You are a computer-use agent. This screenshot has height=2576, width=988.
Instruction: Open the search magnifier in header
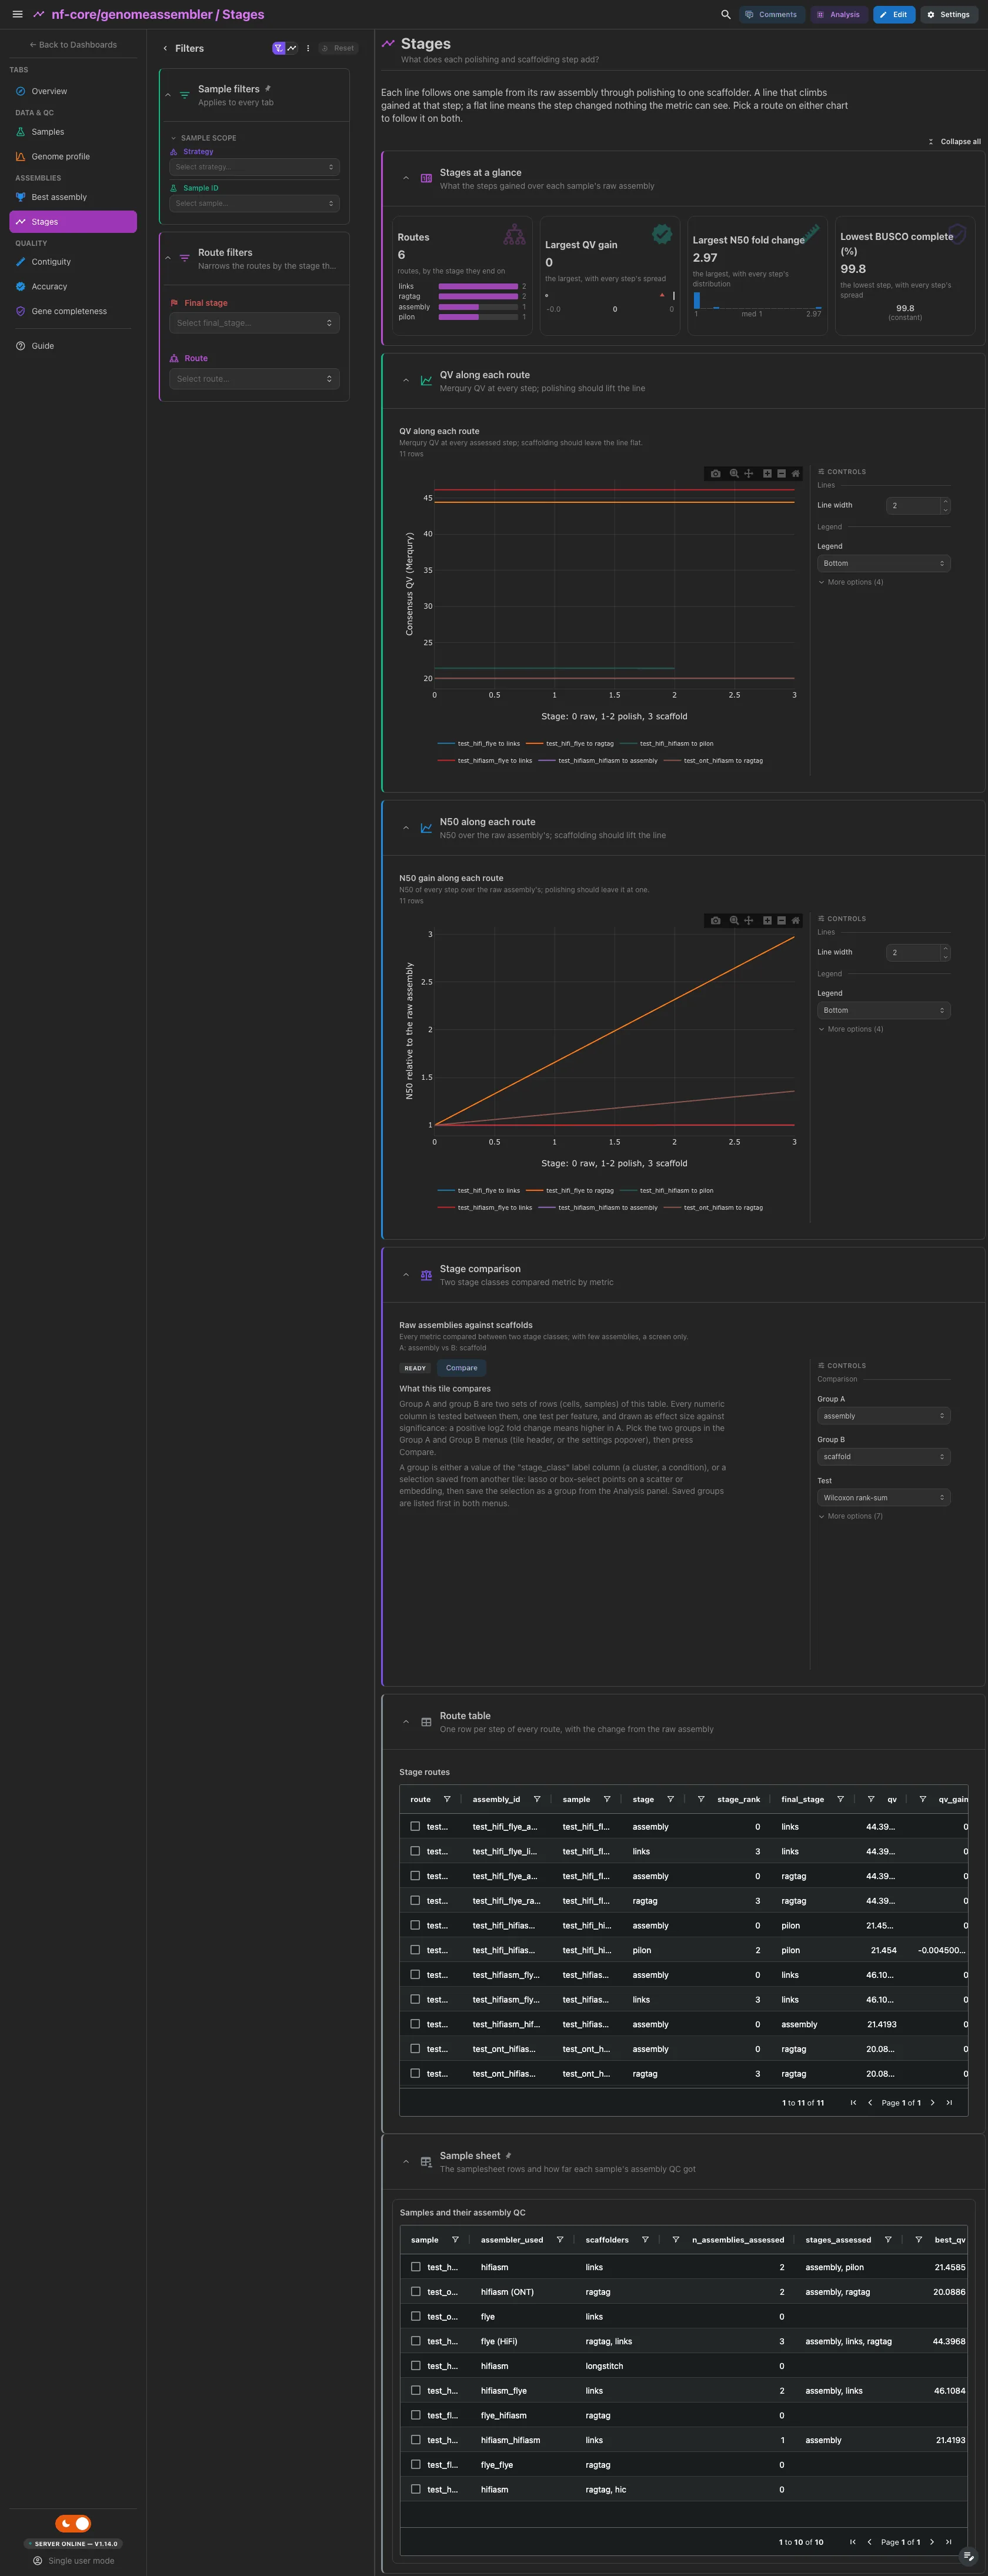coord(726,14)
